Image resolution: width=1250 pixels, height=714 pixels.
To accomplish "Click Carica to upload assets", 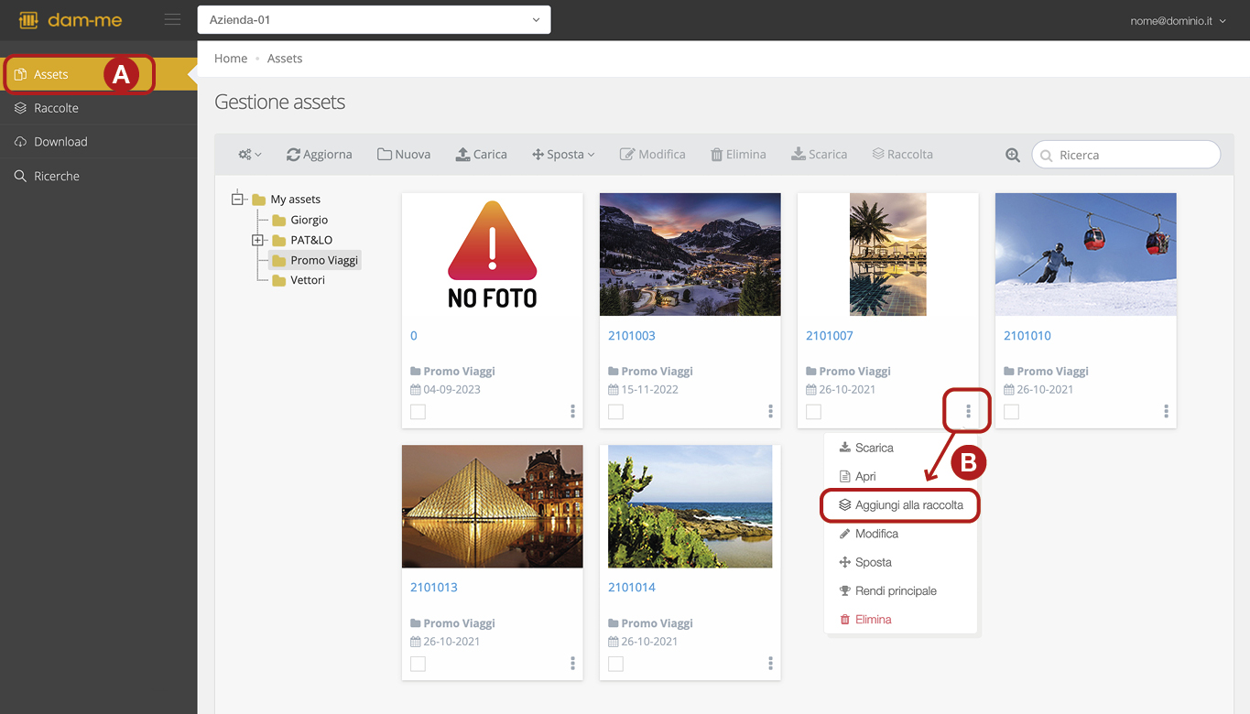I will tap(482, 155).
